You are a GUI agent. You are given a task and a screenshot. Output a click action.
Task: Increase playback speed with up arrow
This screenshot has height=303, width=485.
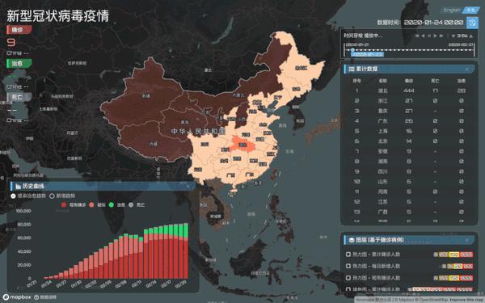pyautogui.click(x=470, y=36)
